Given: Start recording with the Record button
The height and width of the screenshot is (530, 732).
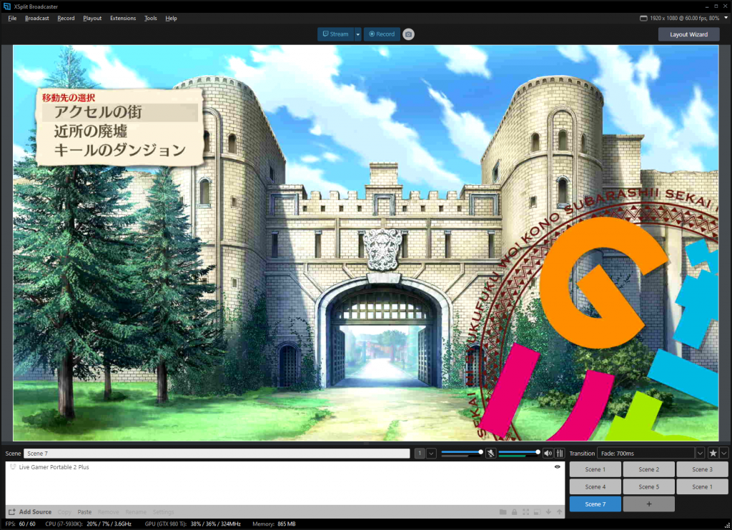Looking at the screenshot, I should pyautogui.click(x=382, y=34).
